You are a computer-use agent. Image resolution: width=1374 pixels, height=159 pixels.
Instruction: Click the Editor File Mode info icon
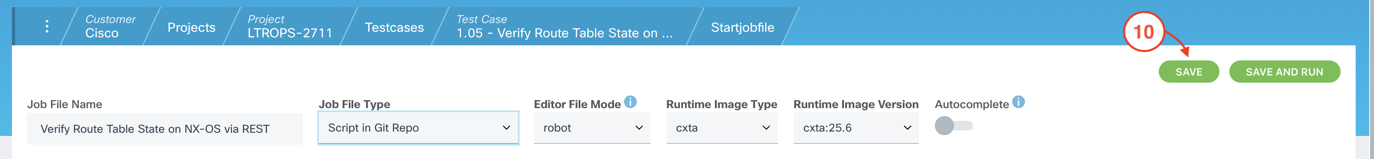[x=630, y=102]
